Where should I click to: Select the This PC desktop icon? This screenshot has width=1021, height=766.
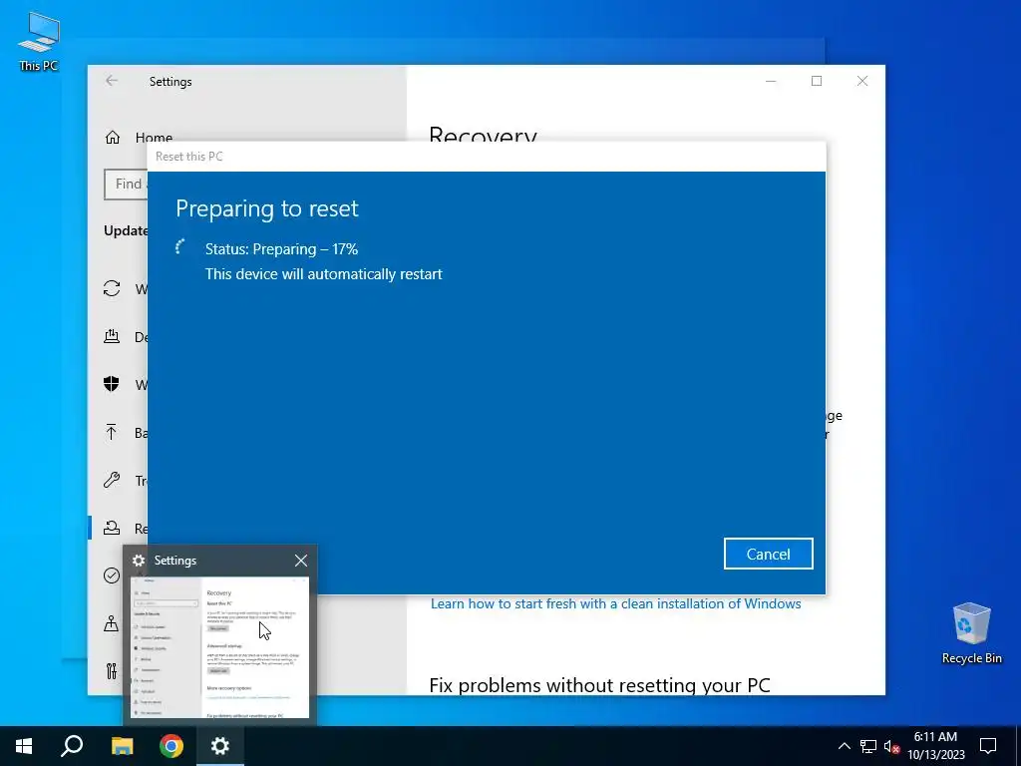tap(39, 42)
